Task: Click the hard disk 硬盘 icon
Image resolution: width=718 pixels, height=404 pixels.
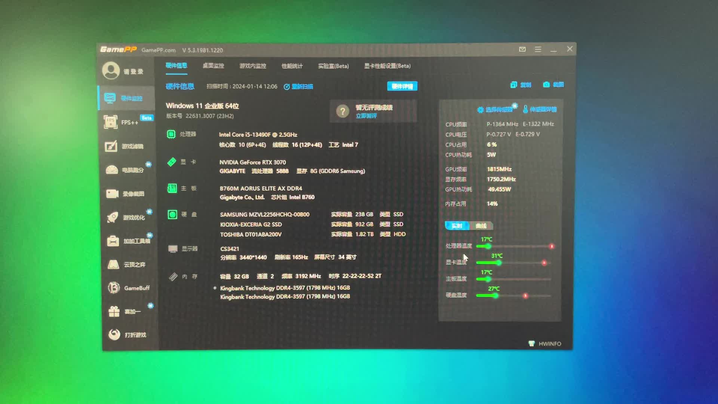Action: click(x=172, y=214)
